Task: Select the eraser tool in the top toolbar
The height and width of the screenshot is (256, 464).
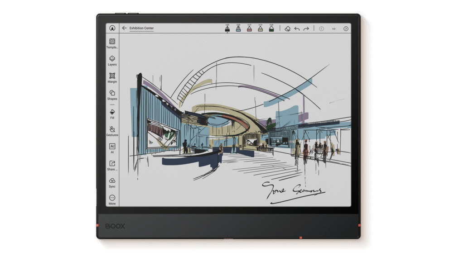Action: point(287,28)
